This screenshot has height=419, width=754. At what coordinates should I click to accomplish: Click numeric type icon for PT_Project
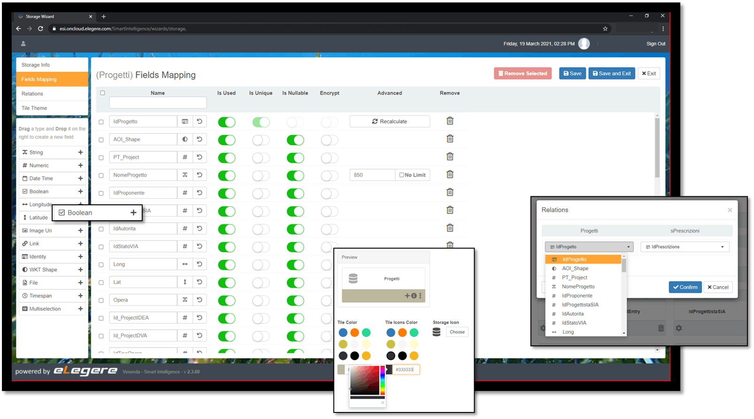(185, 157)
